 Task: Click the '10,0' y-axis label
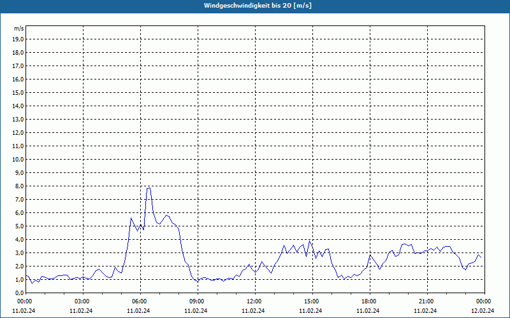18,160
